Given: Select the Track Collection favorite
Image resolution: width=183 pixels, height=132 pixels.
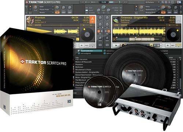Looking at the screenshot, I should tap(90, 51).
